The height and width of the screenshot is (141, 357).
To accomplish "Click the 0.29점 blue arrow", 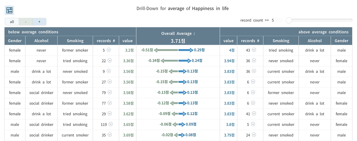I will (185, 50).
